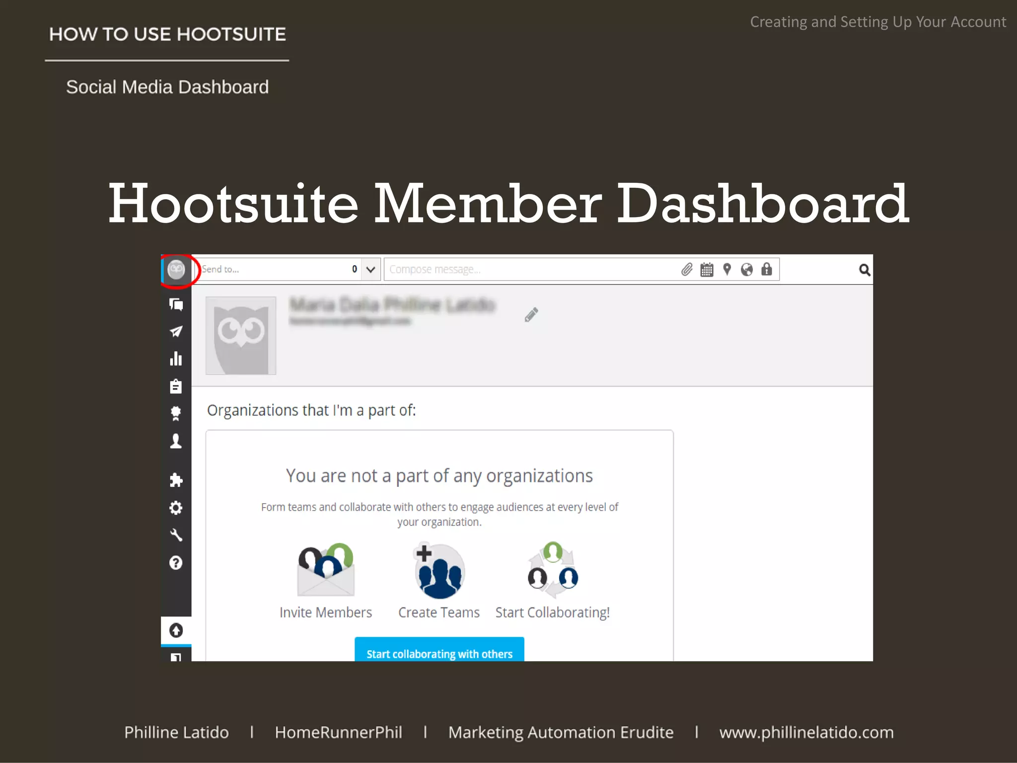This screenshot has width=1017, height=763.
Task: Open Streams icon in the sidebar
Action: (x=176, y=304)
